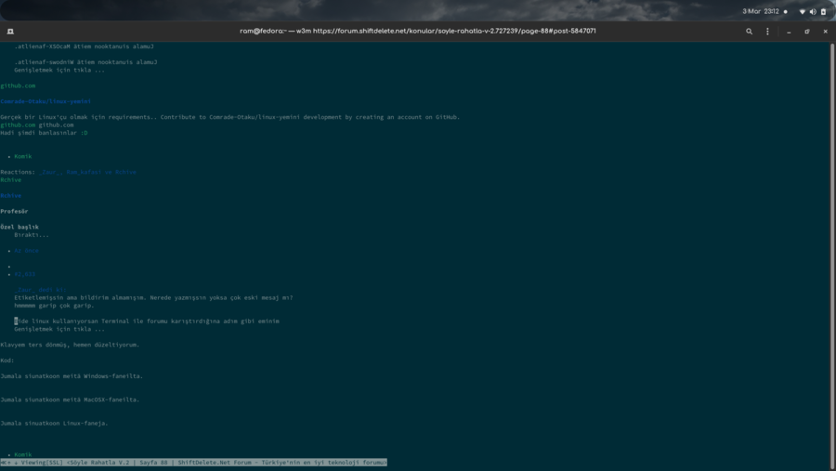Image resolution: width=836 pixels, height=471 pixels.
Task: Open the post number #2,633 link
Action: (x=24, y=274)
